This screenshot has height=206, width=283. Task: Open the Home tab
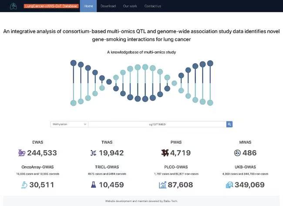(x=88, y=6)
